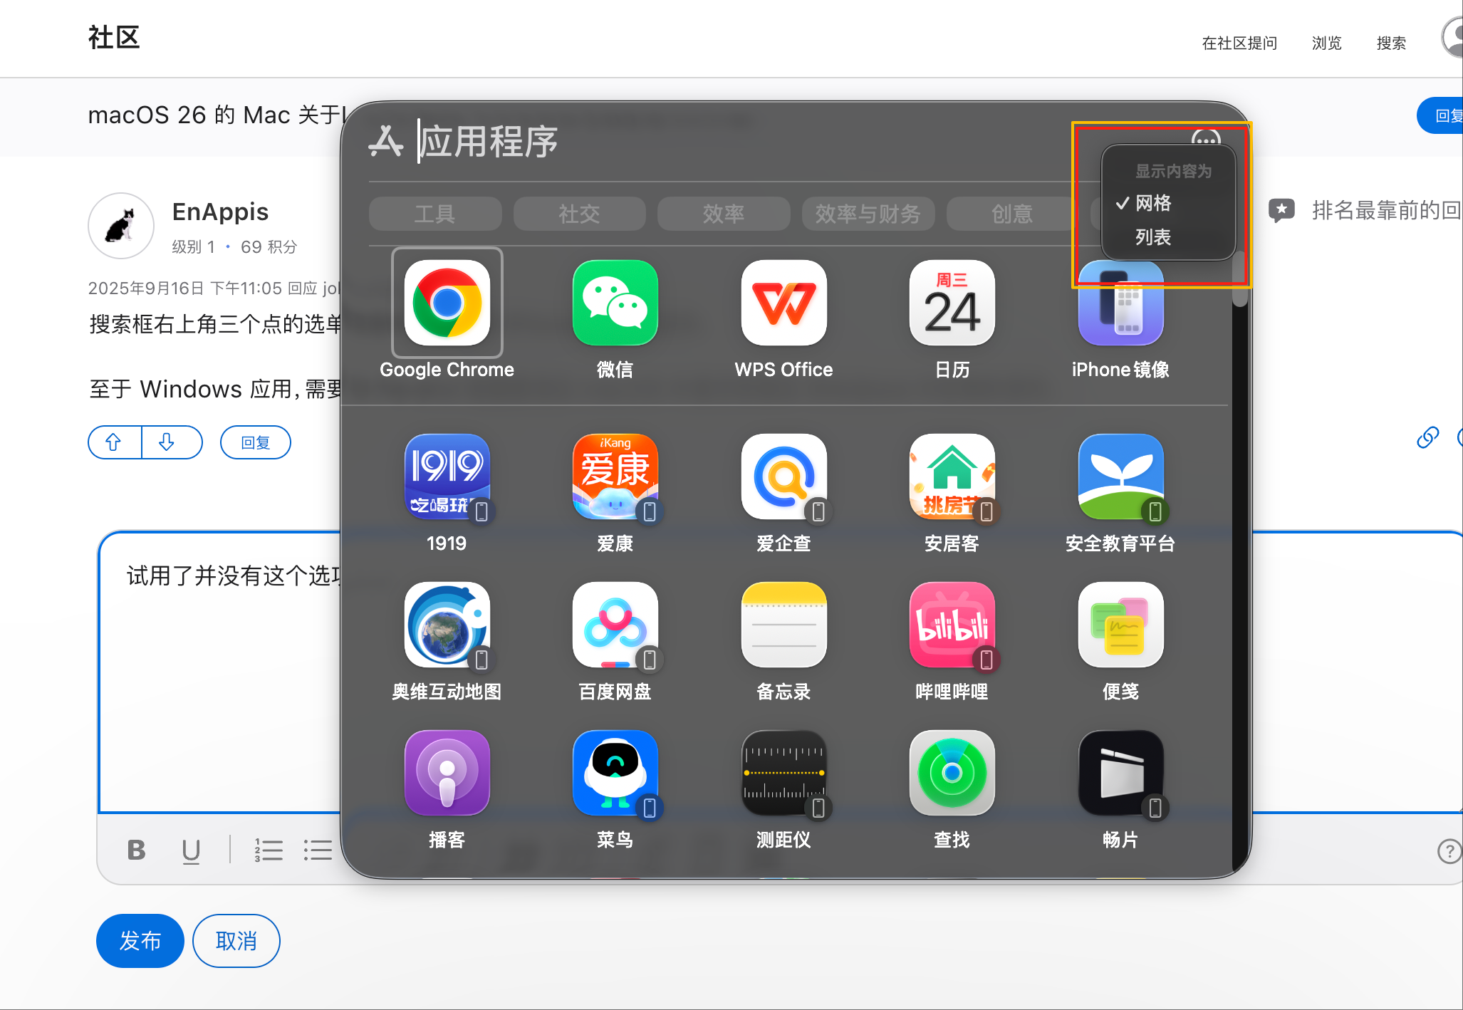
Task: Filter apps by the 社交 category
Action: [579, 214]
